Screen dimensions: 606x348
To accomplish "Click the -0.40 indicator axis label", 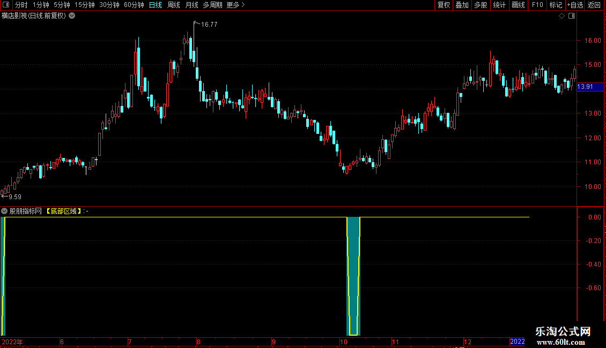I will [593, 264].
